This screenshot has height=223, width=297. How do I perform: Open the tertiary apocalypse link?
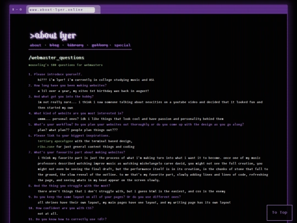pos(55,141)
